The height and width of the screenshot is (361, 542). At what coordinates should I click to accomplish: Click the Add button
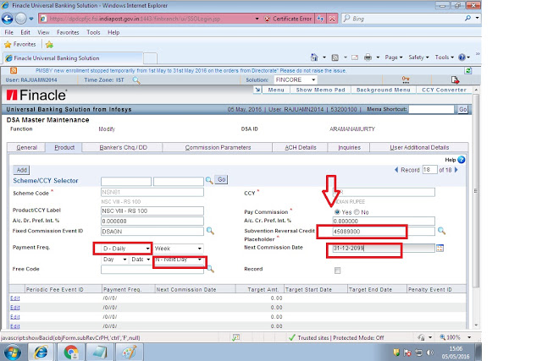coord(21,170)
